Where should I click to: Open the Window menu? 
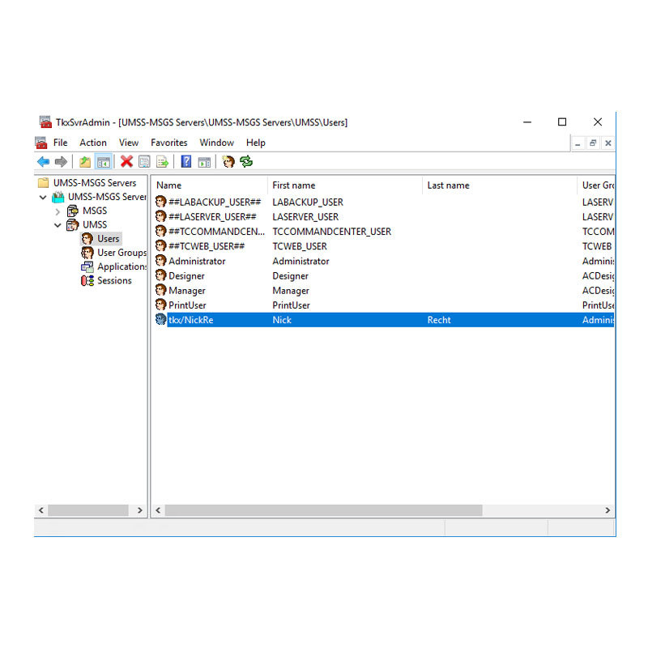pyautogui.click(x=216, y=143)
